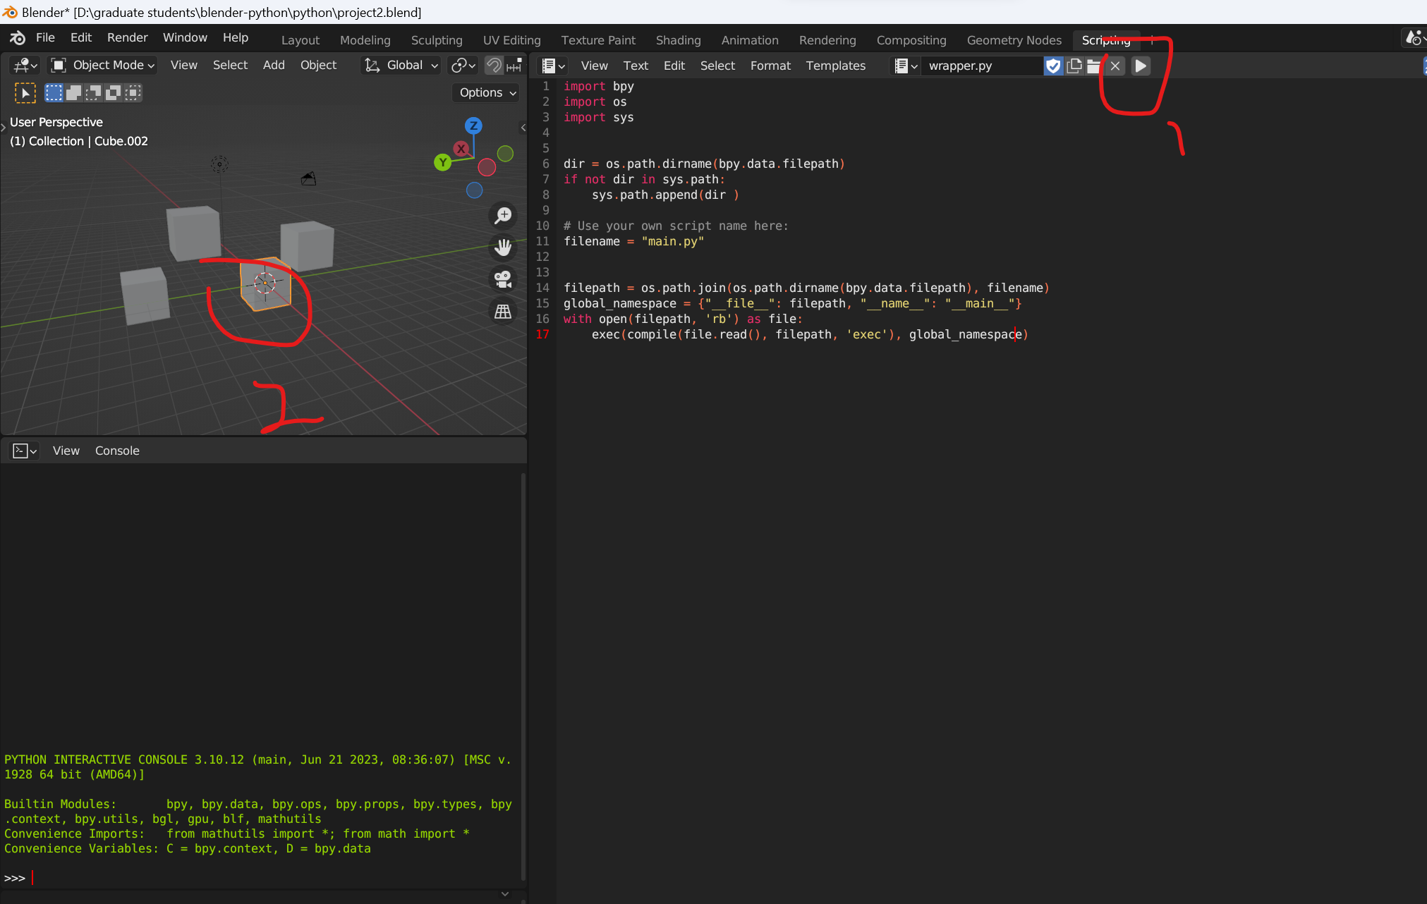
Task: Open the Window menu
Action: point(185,37)
